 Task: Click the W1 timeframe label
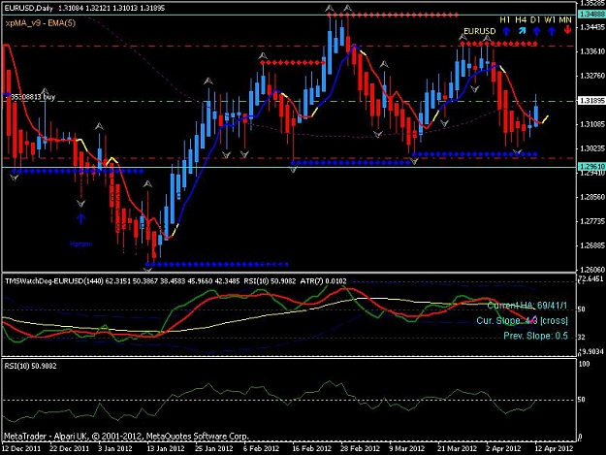click(550, 19)
